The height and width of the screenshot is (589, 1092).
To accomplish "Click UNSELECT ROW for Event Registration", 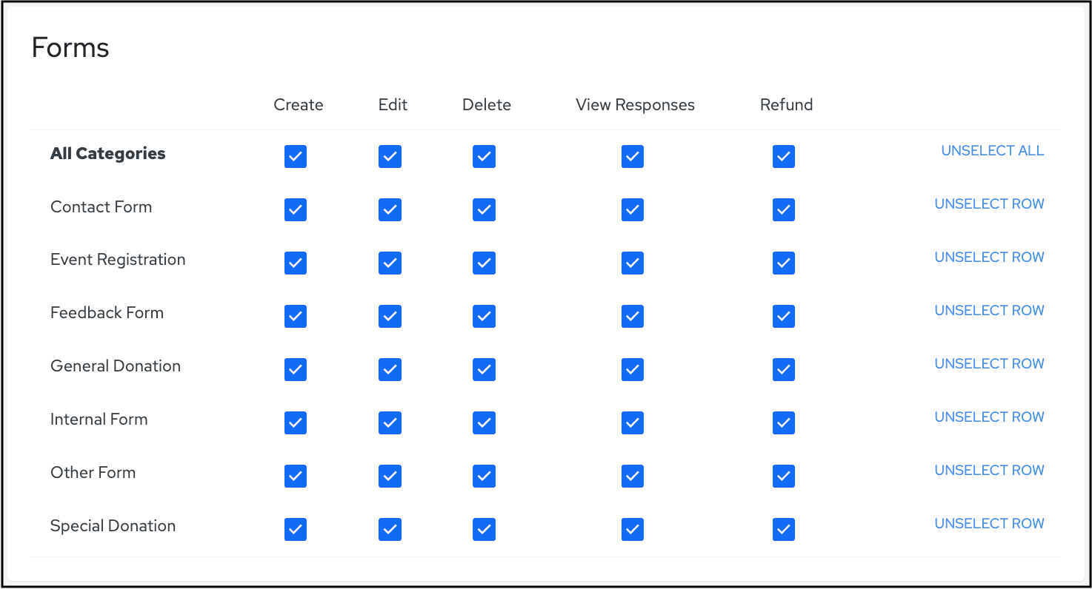I will click(989, 258).
